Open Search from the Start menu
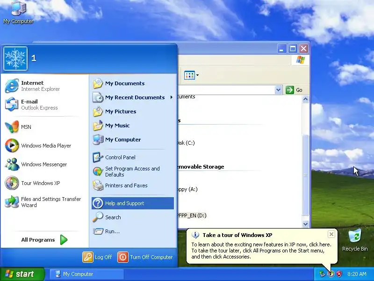This screenshot has height=281, width=374. [x=133, y=217]
